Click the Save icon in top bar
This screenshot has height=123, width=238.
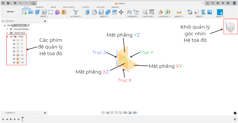tap(15, 3)
